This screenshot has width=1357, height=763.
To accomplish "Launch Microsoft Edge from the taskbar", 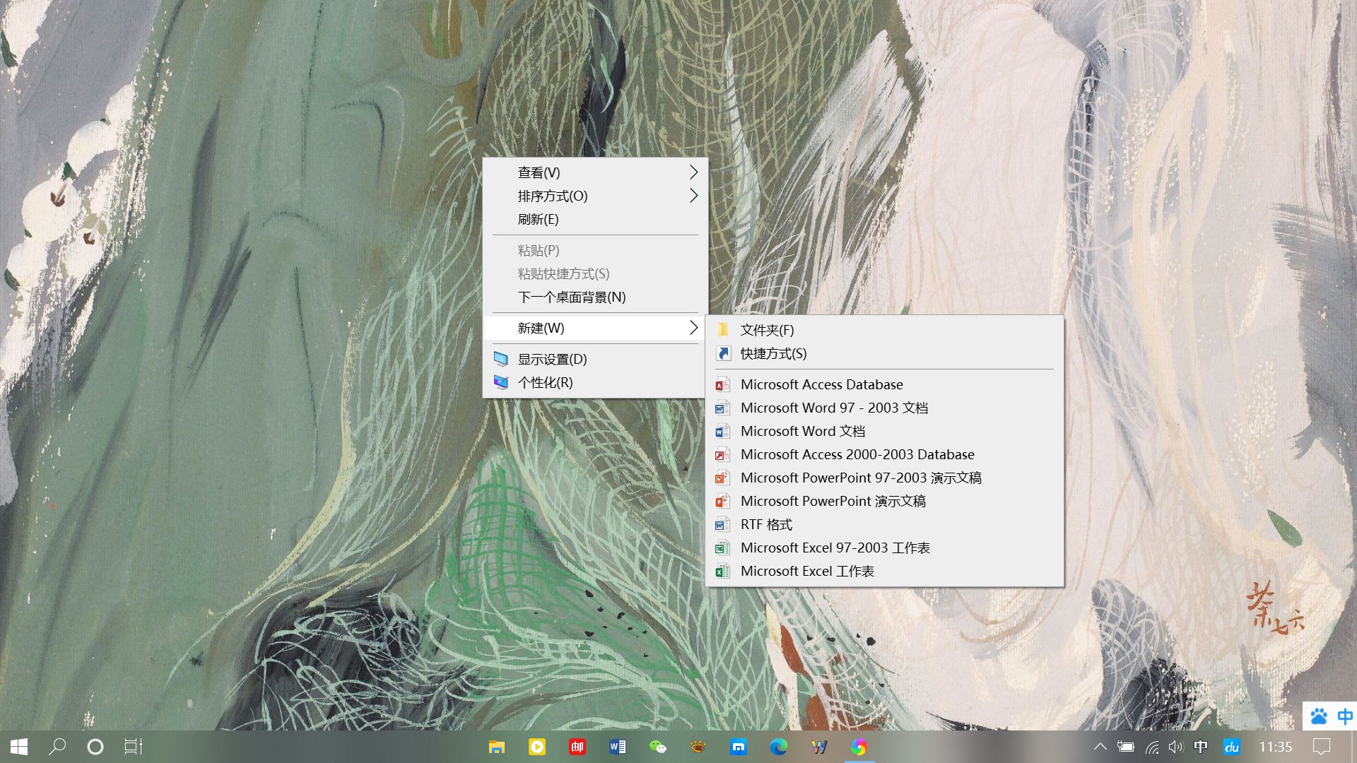I will coord(780,746).
